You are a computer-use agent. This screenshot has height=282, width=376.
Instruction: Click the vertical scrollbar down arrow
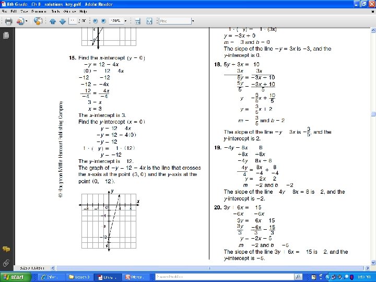[x=373, y=262]
